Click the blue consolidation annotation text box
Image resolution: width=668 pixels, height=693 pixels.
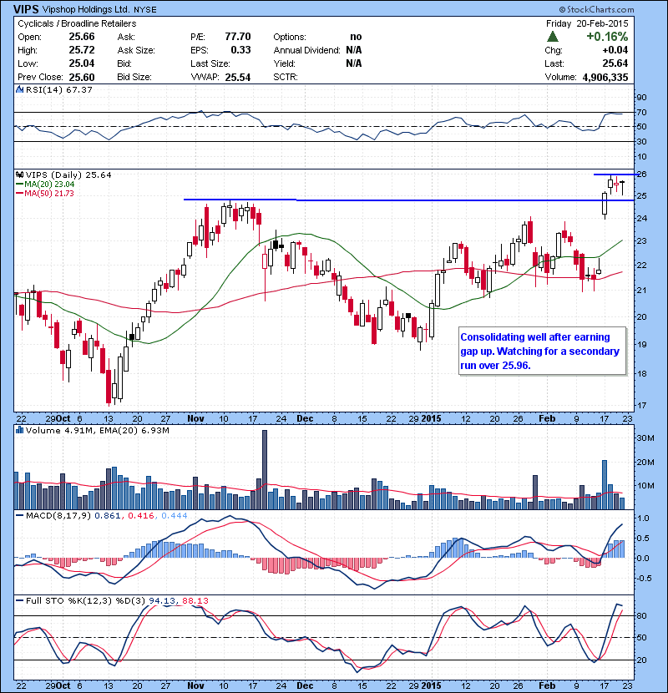tap(543, 351)
